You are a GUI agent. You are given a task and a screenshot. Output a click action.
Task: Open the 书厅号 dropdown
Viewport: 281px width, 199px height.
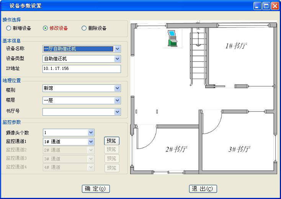pos(117,112)
